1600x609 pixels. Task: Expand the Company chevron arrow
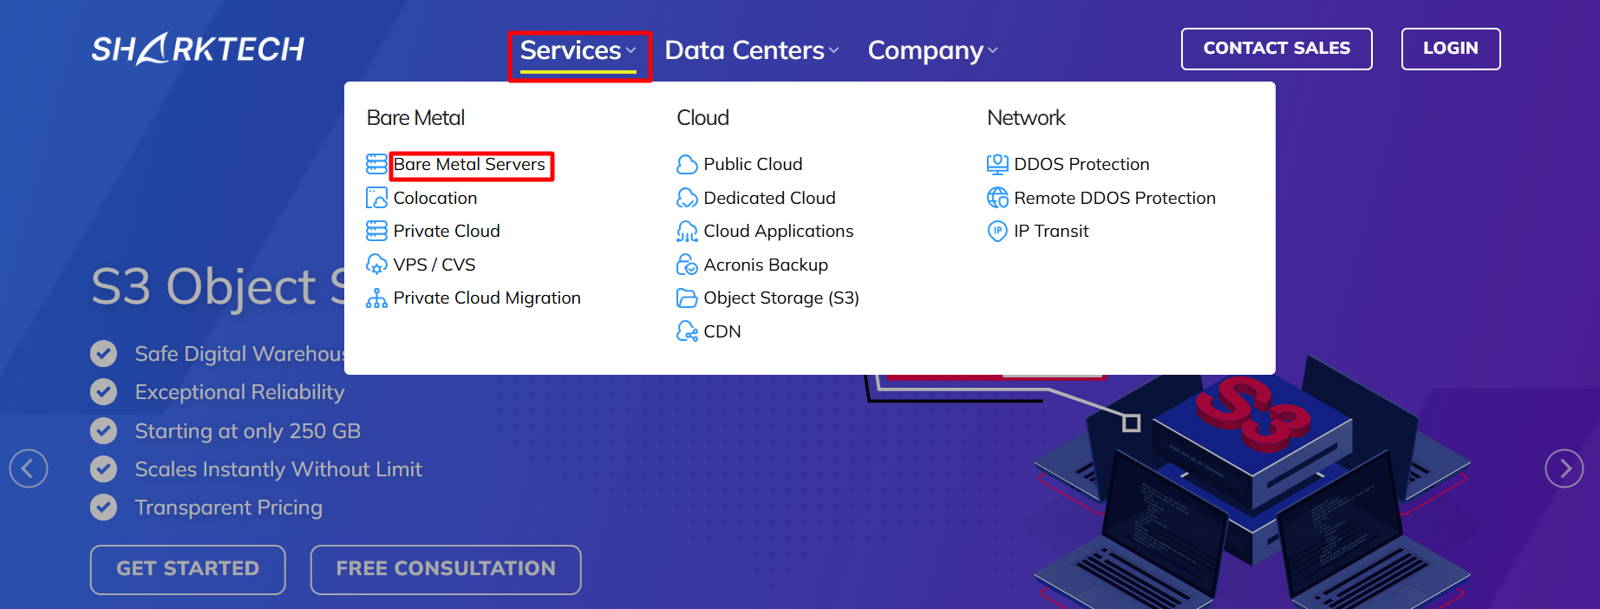(x=993, y=51)
